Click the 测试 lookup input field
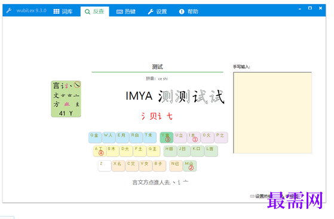 [157, 67]
